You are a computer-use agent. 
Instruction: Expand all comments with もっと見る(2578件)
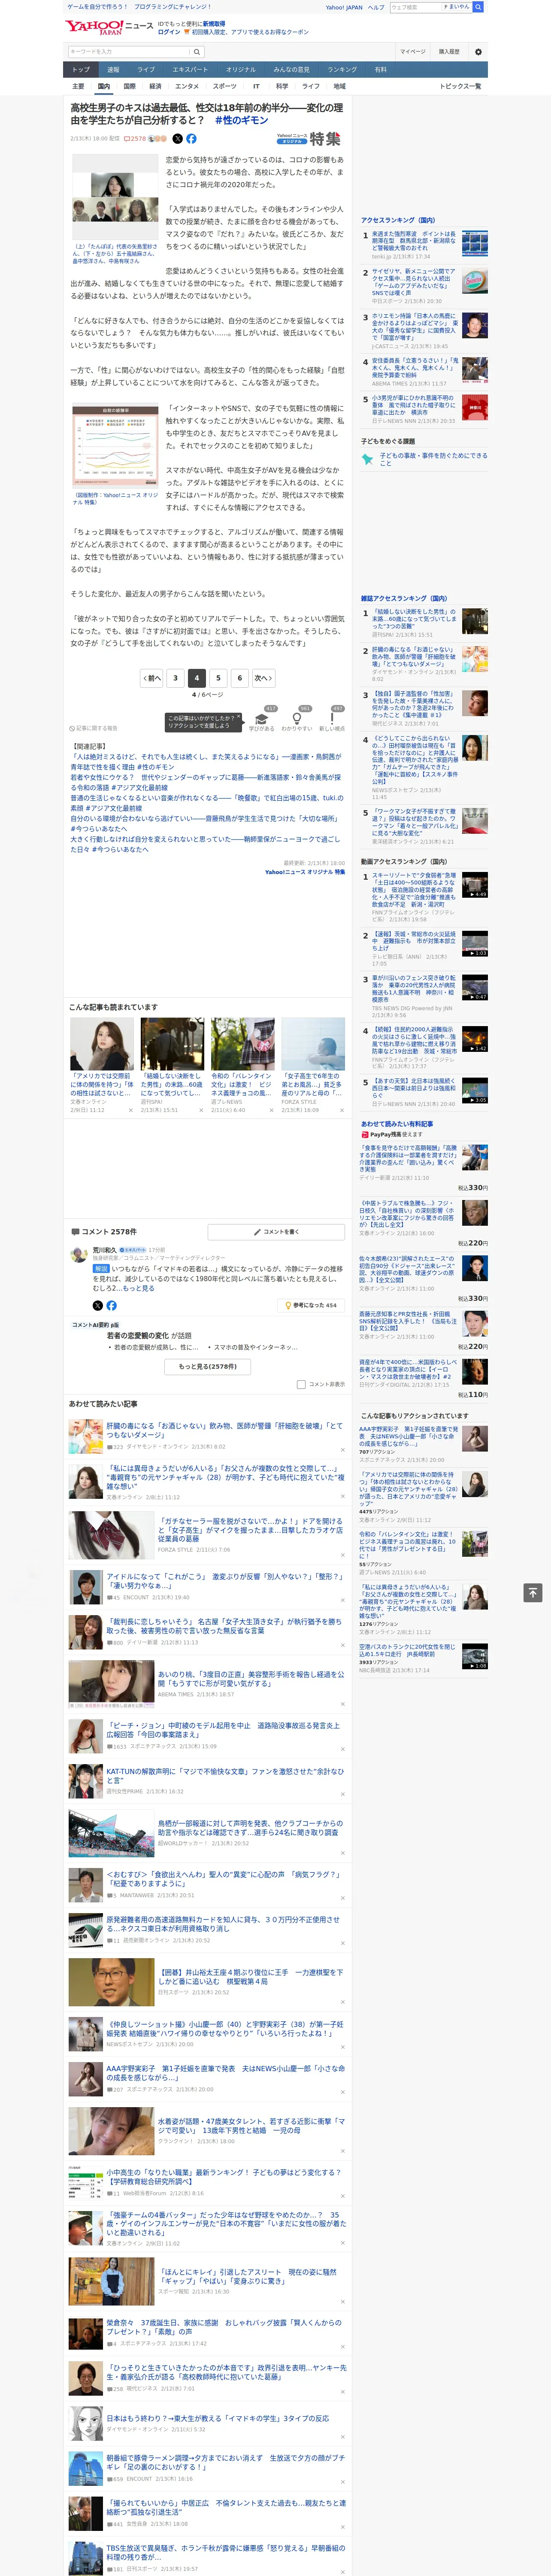(x=208, y=1366)
